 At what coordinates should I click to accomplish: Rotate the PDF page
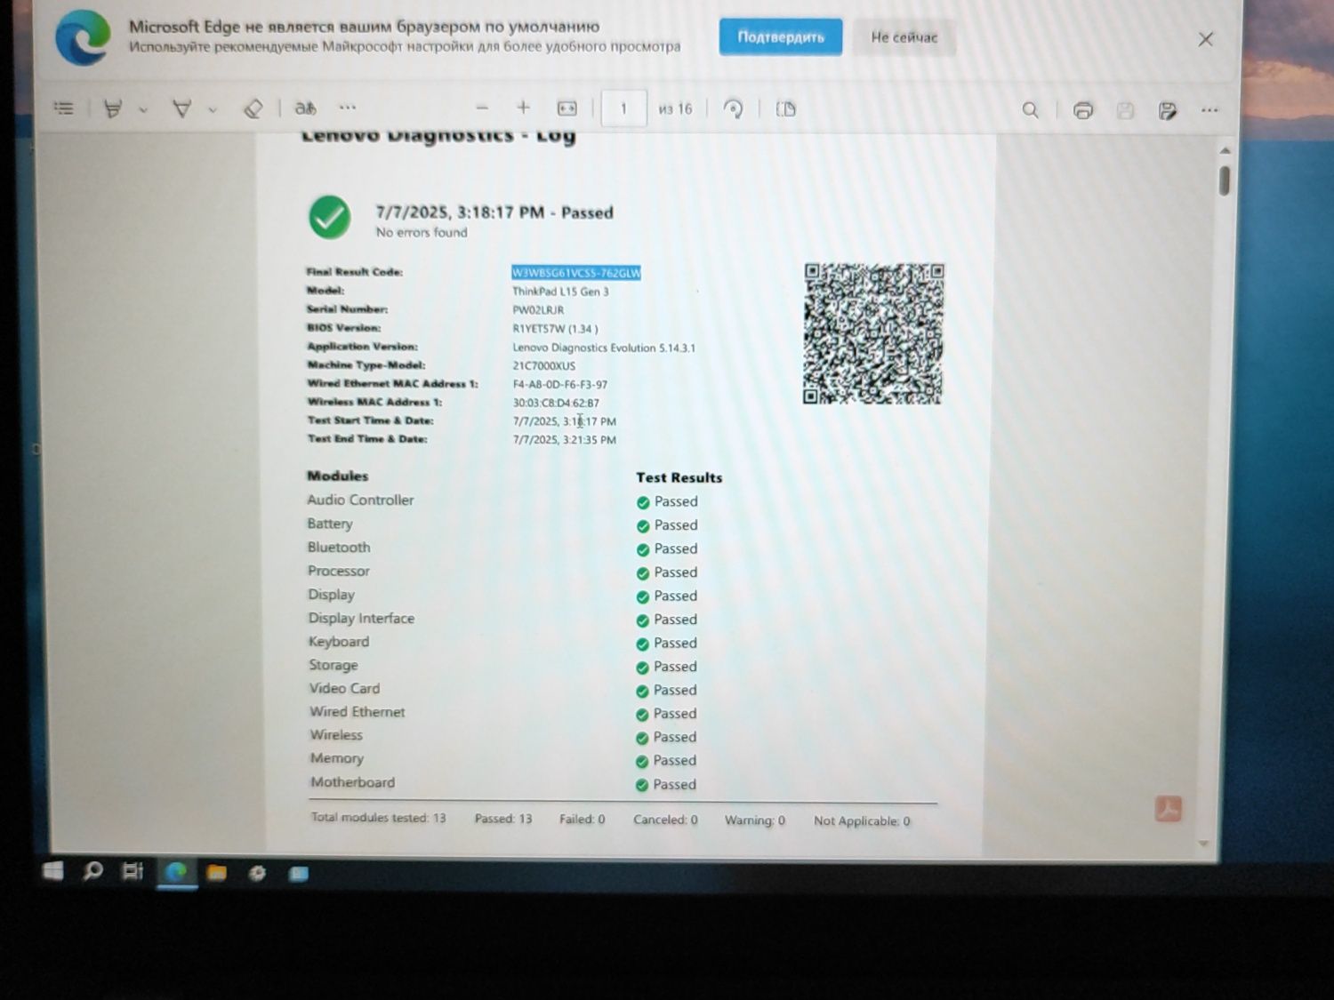733,108
